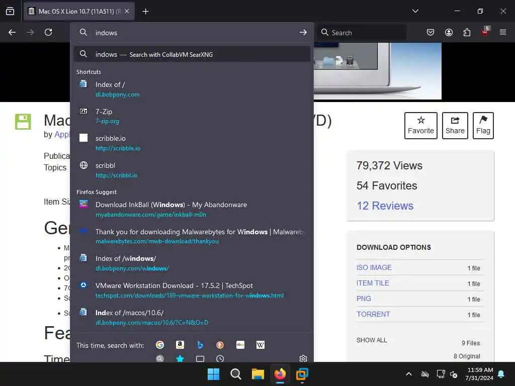
Task: Select Index of / dl.bobpony.com shortcut
Action: click(192, 89)
